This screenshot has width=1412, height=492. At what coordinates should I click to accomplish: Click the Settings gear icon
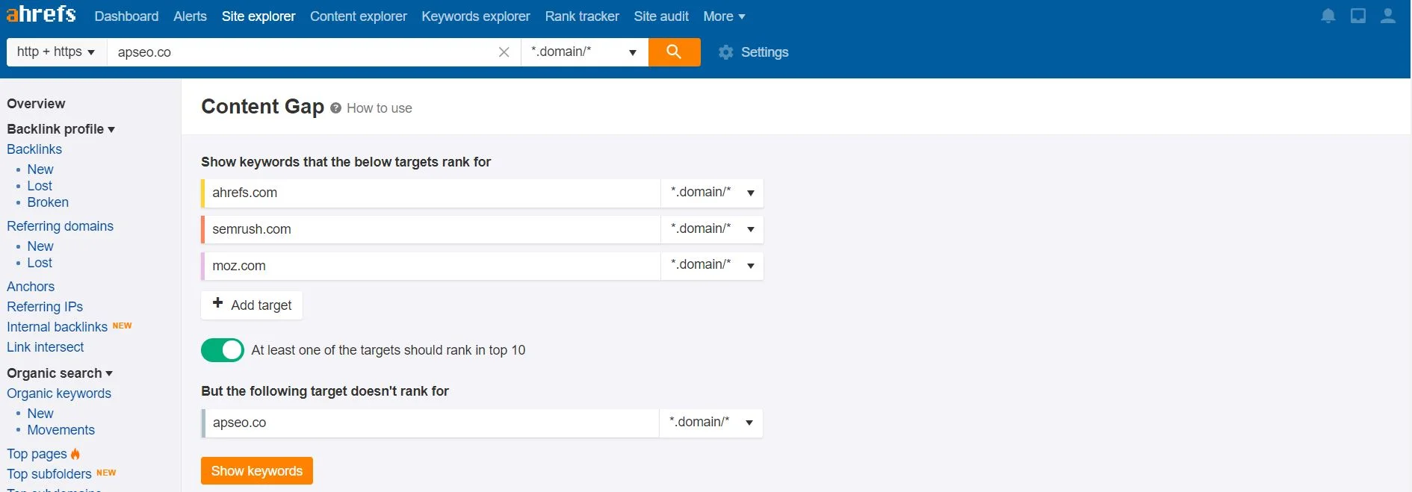pos(725,52)
